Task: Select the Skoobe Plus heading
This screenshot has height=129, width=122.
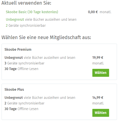Action: coord(14,89)
